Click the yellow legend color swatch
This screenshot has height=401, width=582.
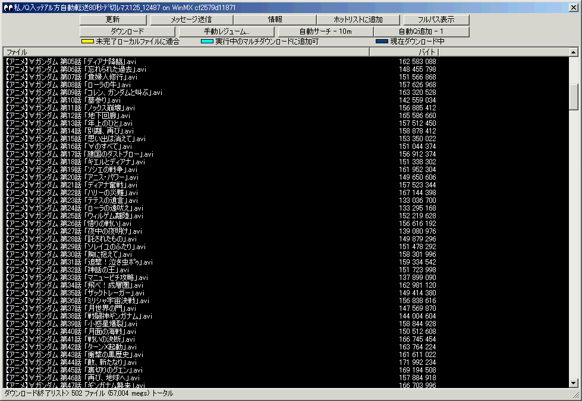[x=87, y=42]
